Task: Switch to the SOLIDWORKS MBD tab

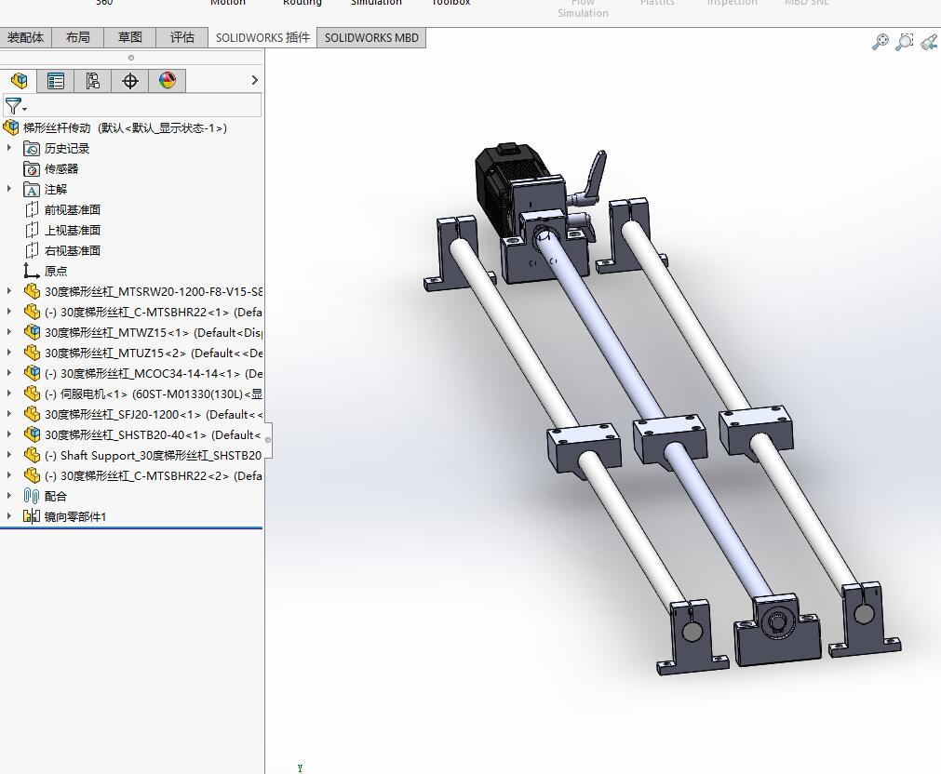Action: [x=371, y=38]
